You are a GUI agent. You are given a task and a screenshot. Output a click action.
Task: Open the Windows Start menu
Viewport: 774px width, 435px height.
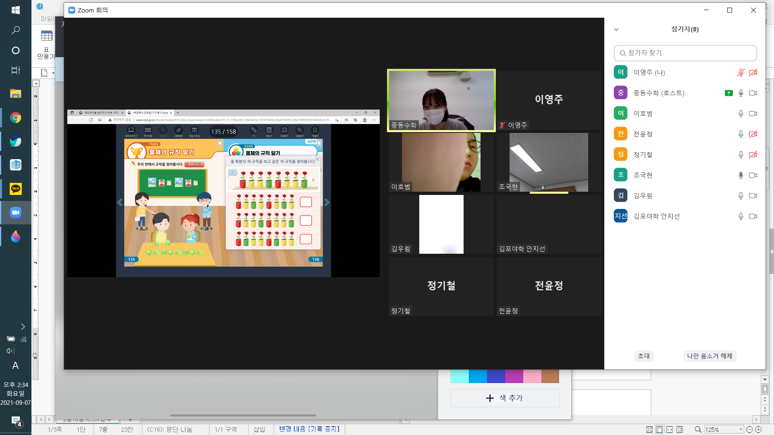[16, 10]
